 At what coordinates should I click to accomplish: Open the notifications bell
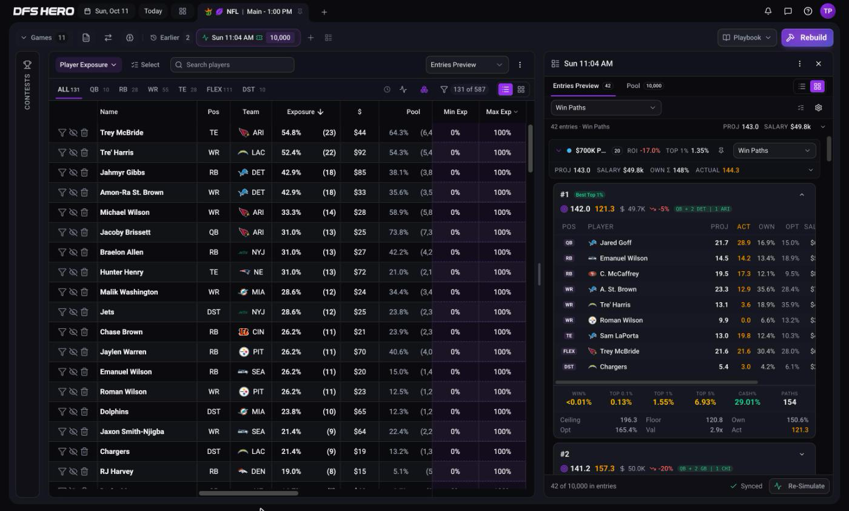[x=768, y=11]
